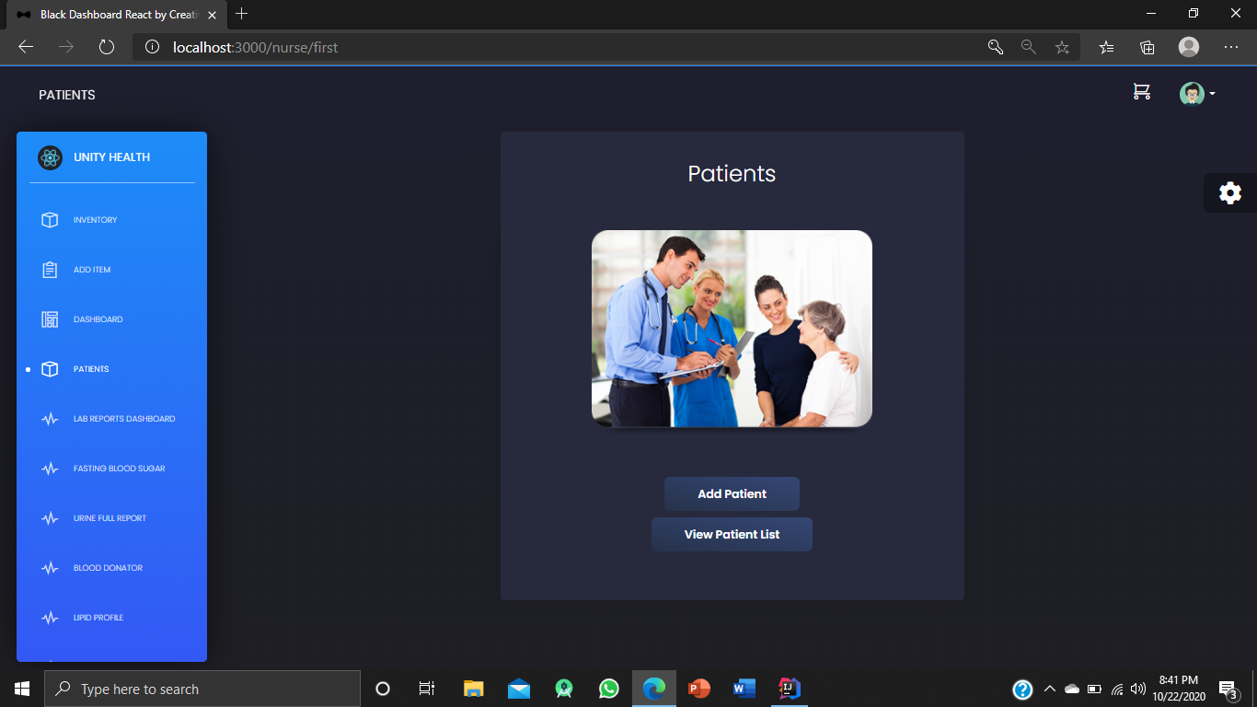Open the shopping cart icon in header

tap(1141, 91)
